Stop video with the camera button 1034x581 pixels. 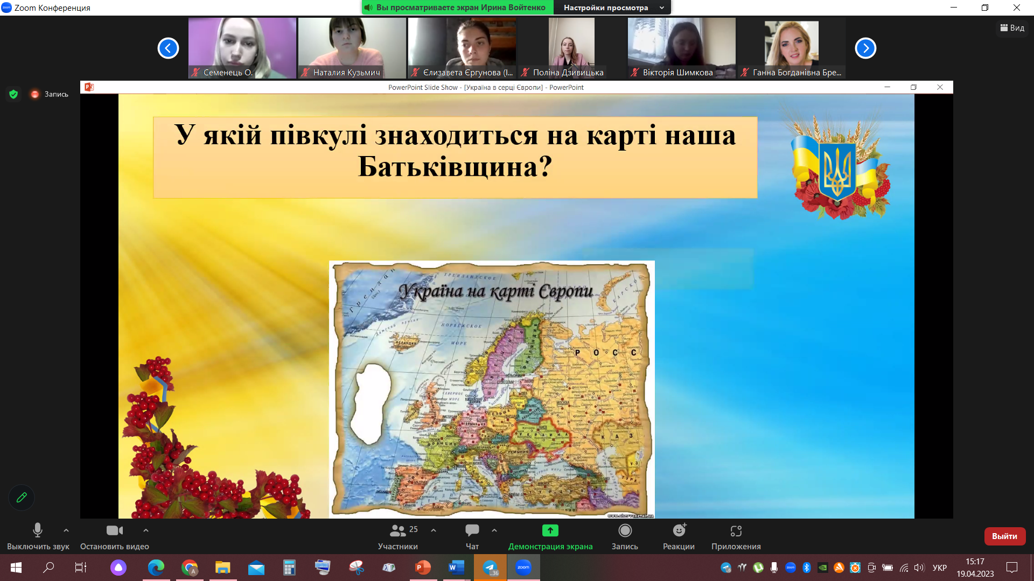[x=114, y=536]
